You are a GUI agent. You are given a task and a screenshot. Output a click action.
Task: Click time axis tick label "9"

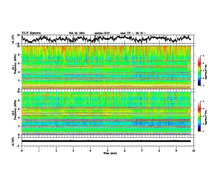click(176, 151)
